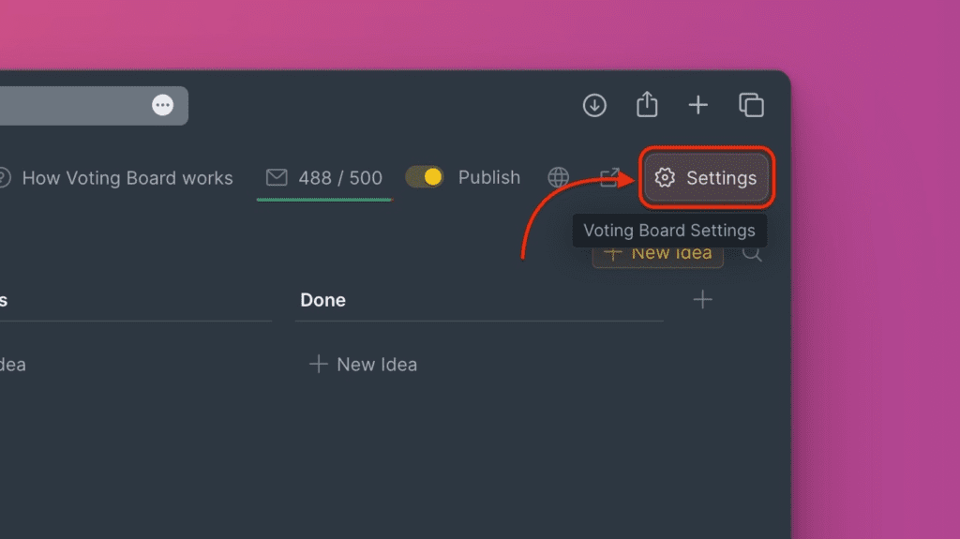This screenshot has width=960, height=539.
Task: Open the board via external link icon
Action: [x=610, y=177]
